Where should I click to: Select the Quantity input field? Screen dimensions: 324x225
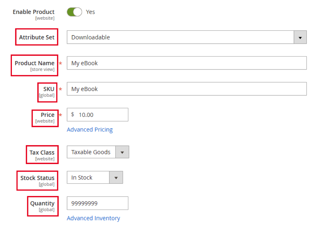tap(97, 203)
